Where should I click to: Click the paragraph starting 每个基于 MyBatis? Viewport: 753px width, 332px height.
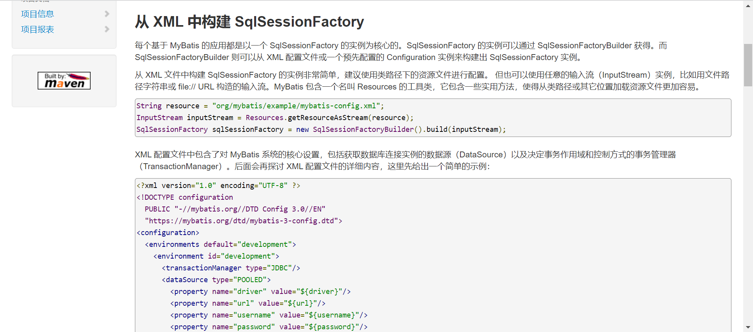(400, 51)
